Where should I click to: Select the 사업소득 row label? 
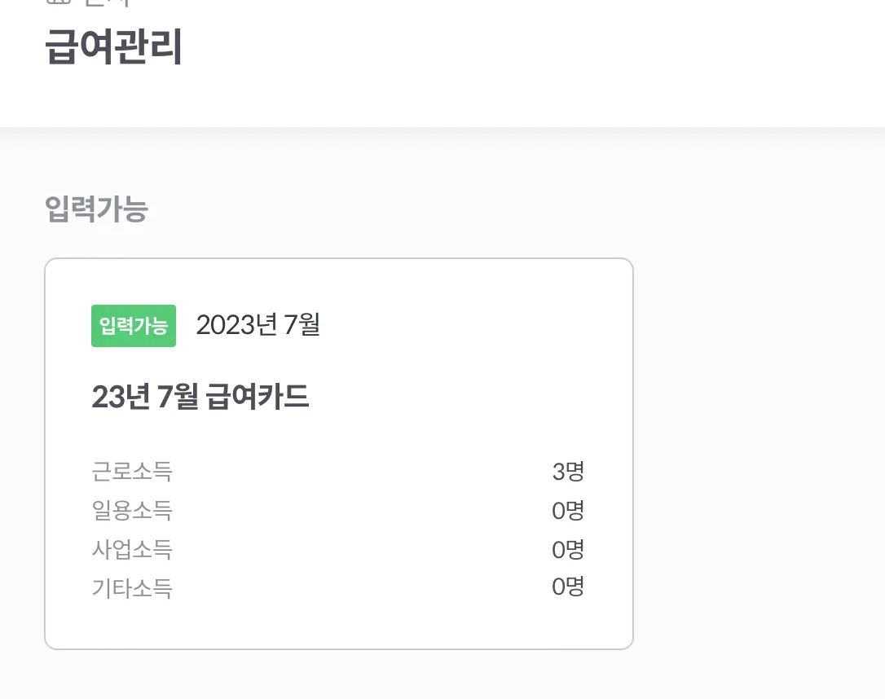(132, 550)
